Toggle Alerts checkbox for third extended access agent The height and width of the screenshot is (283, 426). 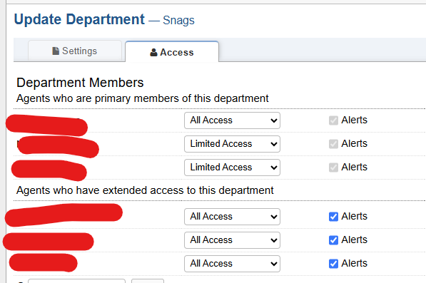(x=333, y=264)
